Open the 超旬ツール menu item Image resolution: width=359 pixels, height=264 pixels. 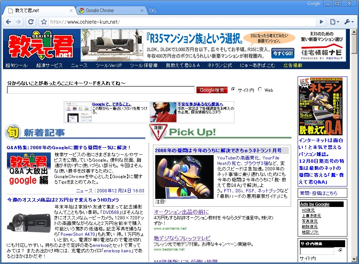pyautogui.click(x=16, y=65)
